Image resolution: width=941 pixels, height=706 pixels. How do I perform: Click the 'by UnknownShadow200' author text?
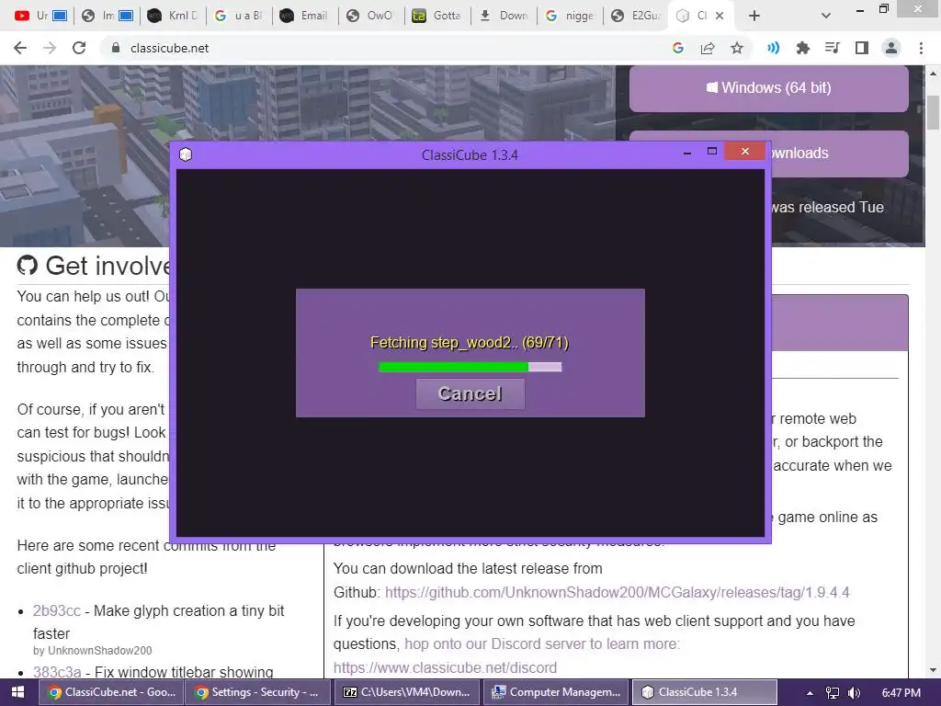tap(93, 651)
